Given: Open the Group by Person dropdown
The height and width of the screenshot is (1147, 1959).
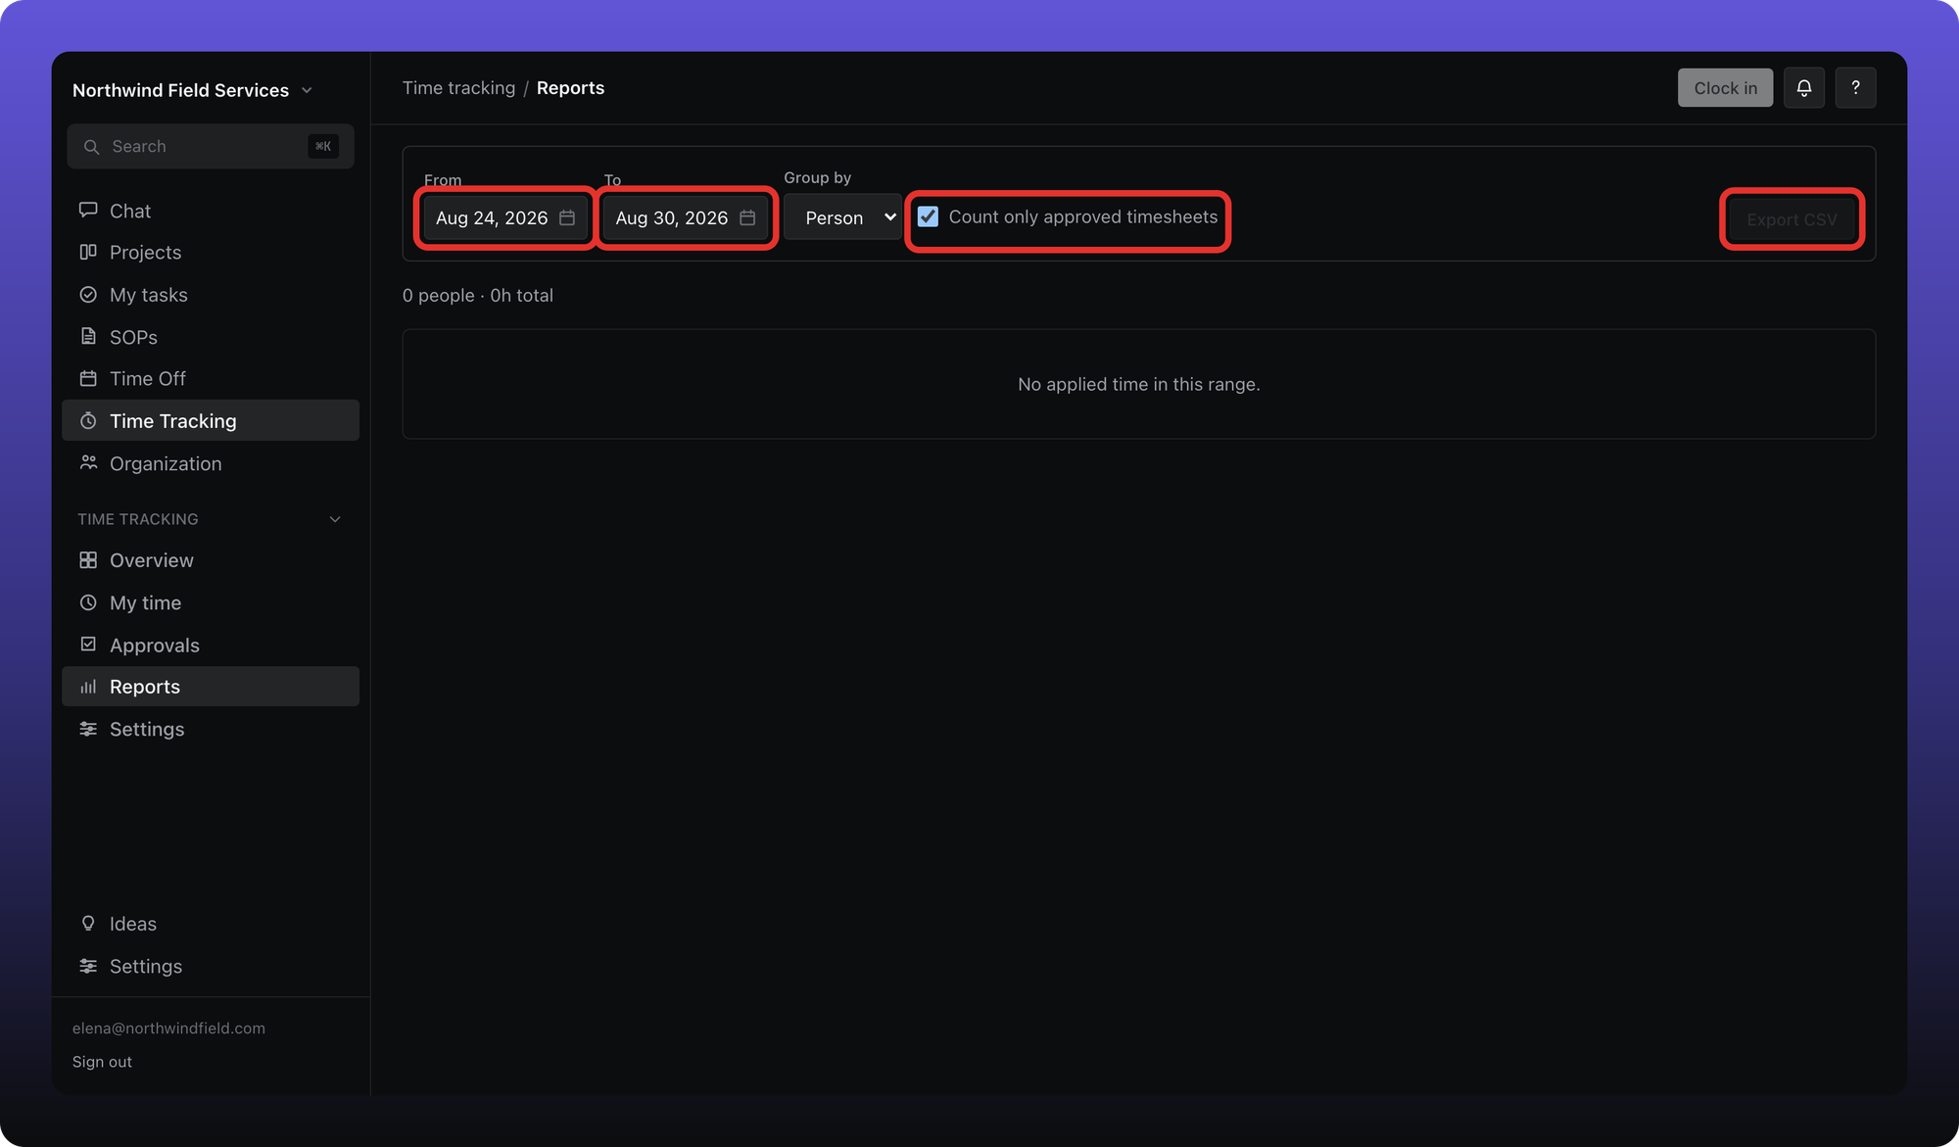Looking at the screenshot, I should [842, 217].
